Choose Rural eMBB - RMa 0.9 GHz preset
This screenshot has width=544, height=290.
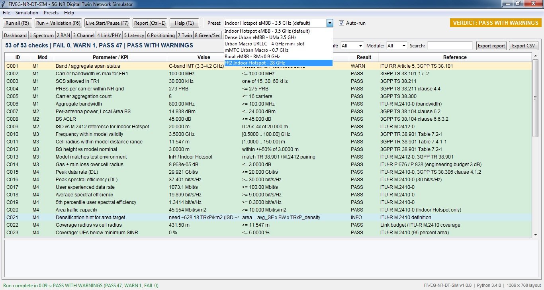click(x=278, y=57)
